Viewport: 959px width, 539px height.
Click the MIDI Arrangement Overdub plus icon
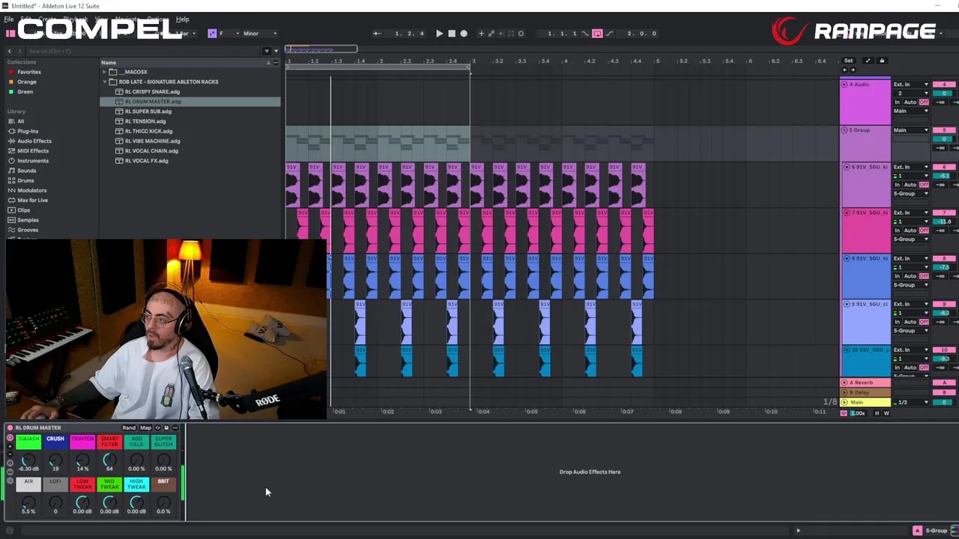(x=481, y=34)
